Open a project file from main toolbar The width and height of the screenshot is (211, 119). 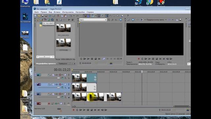(x=39, y=16)
